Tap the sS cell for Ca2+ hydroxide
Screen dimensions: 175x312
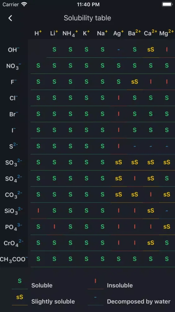pyautogui.click(x=150, y=50)
